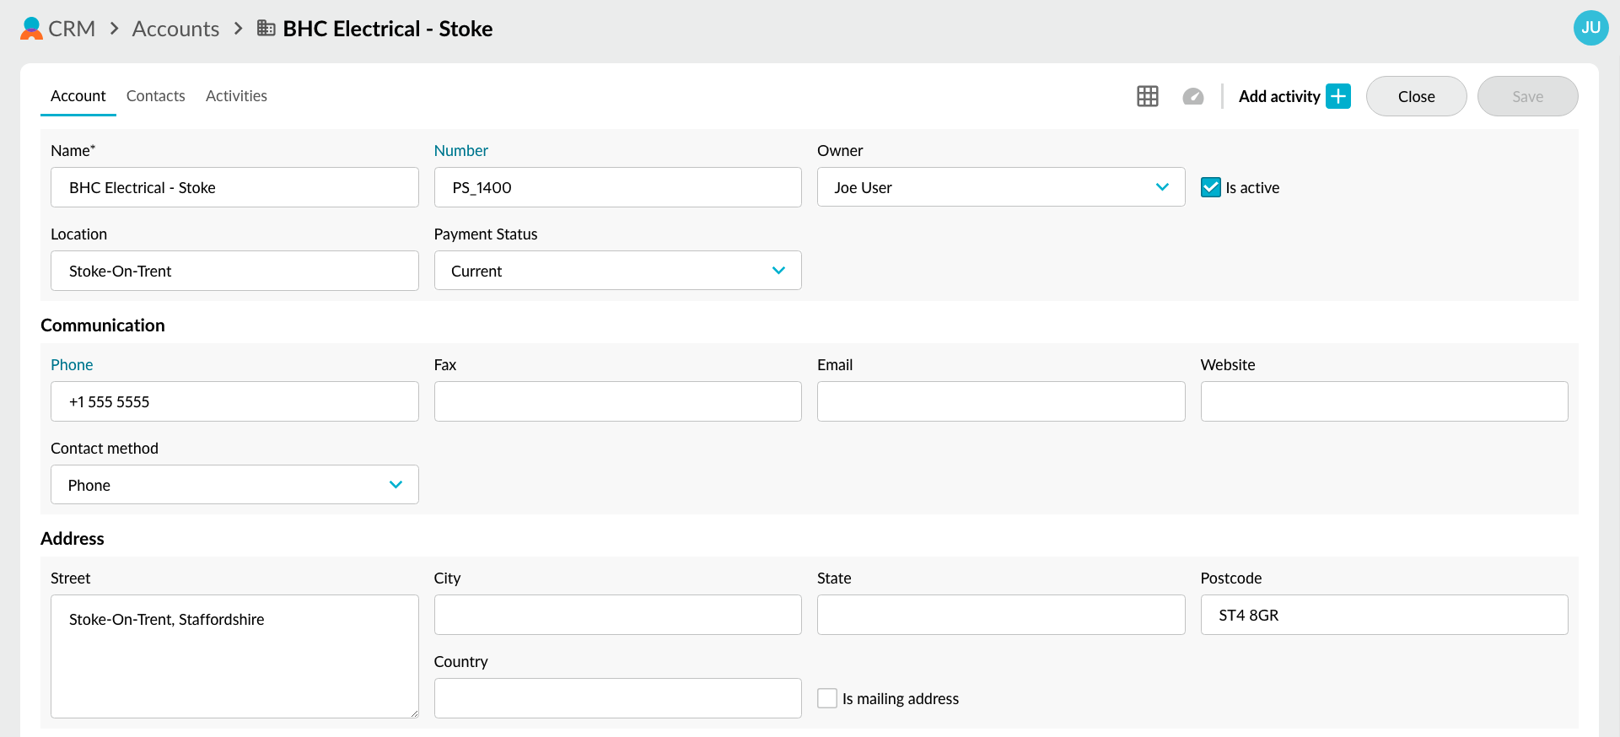This screenshot has height=737, width=1620.
Task: Click the Postcode field with ST4 8GR
Action: (x=1383, y=615)
